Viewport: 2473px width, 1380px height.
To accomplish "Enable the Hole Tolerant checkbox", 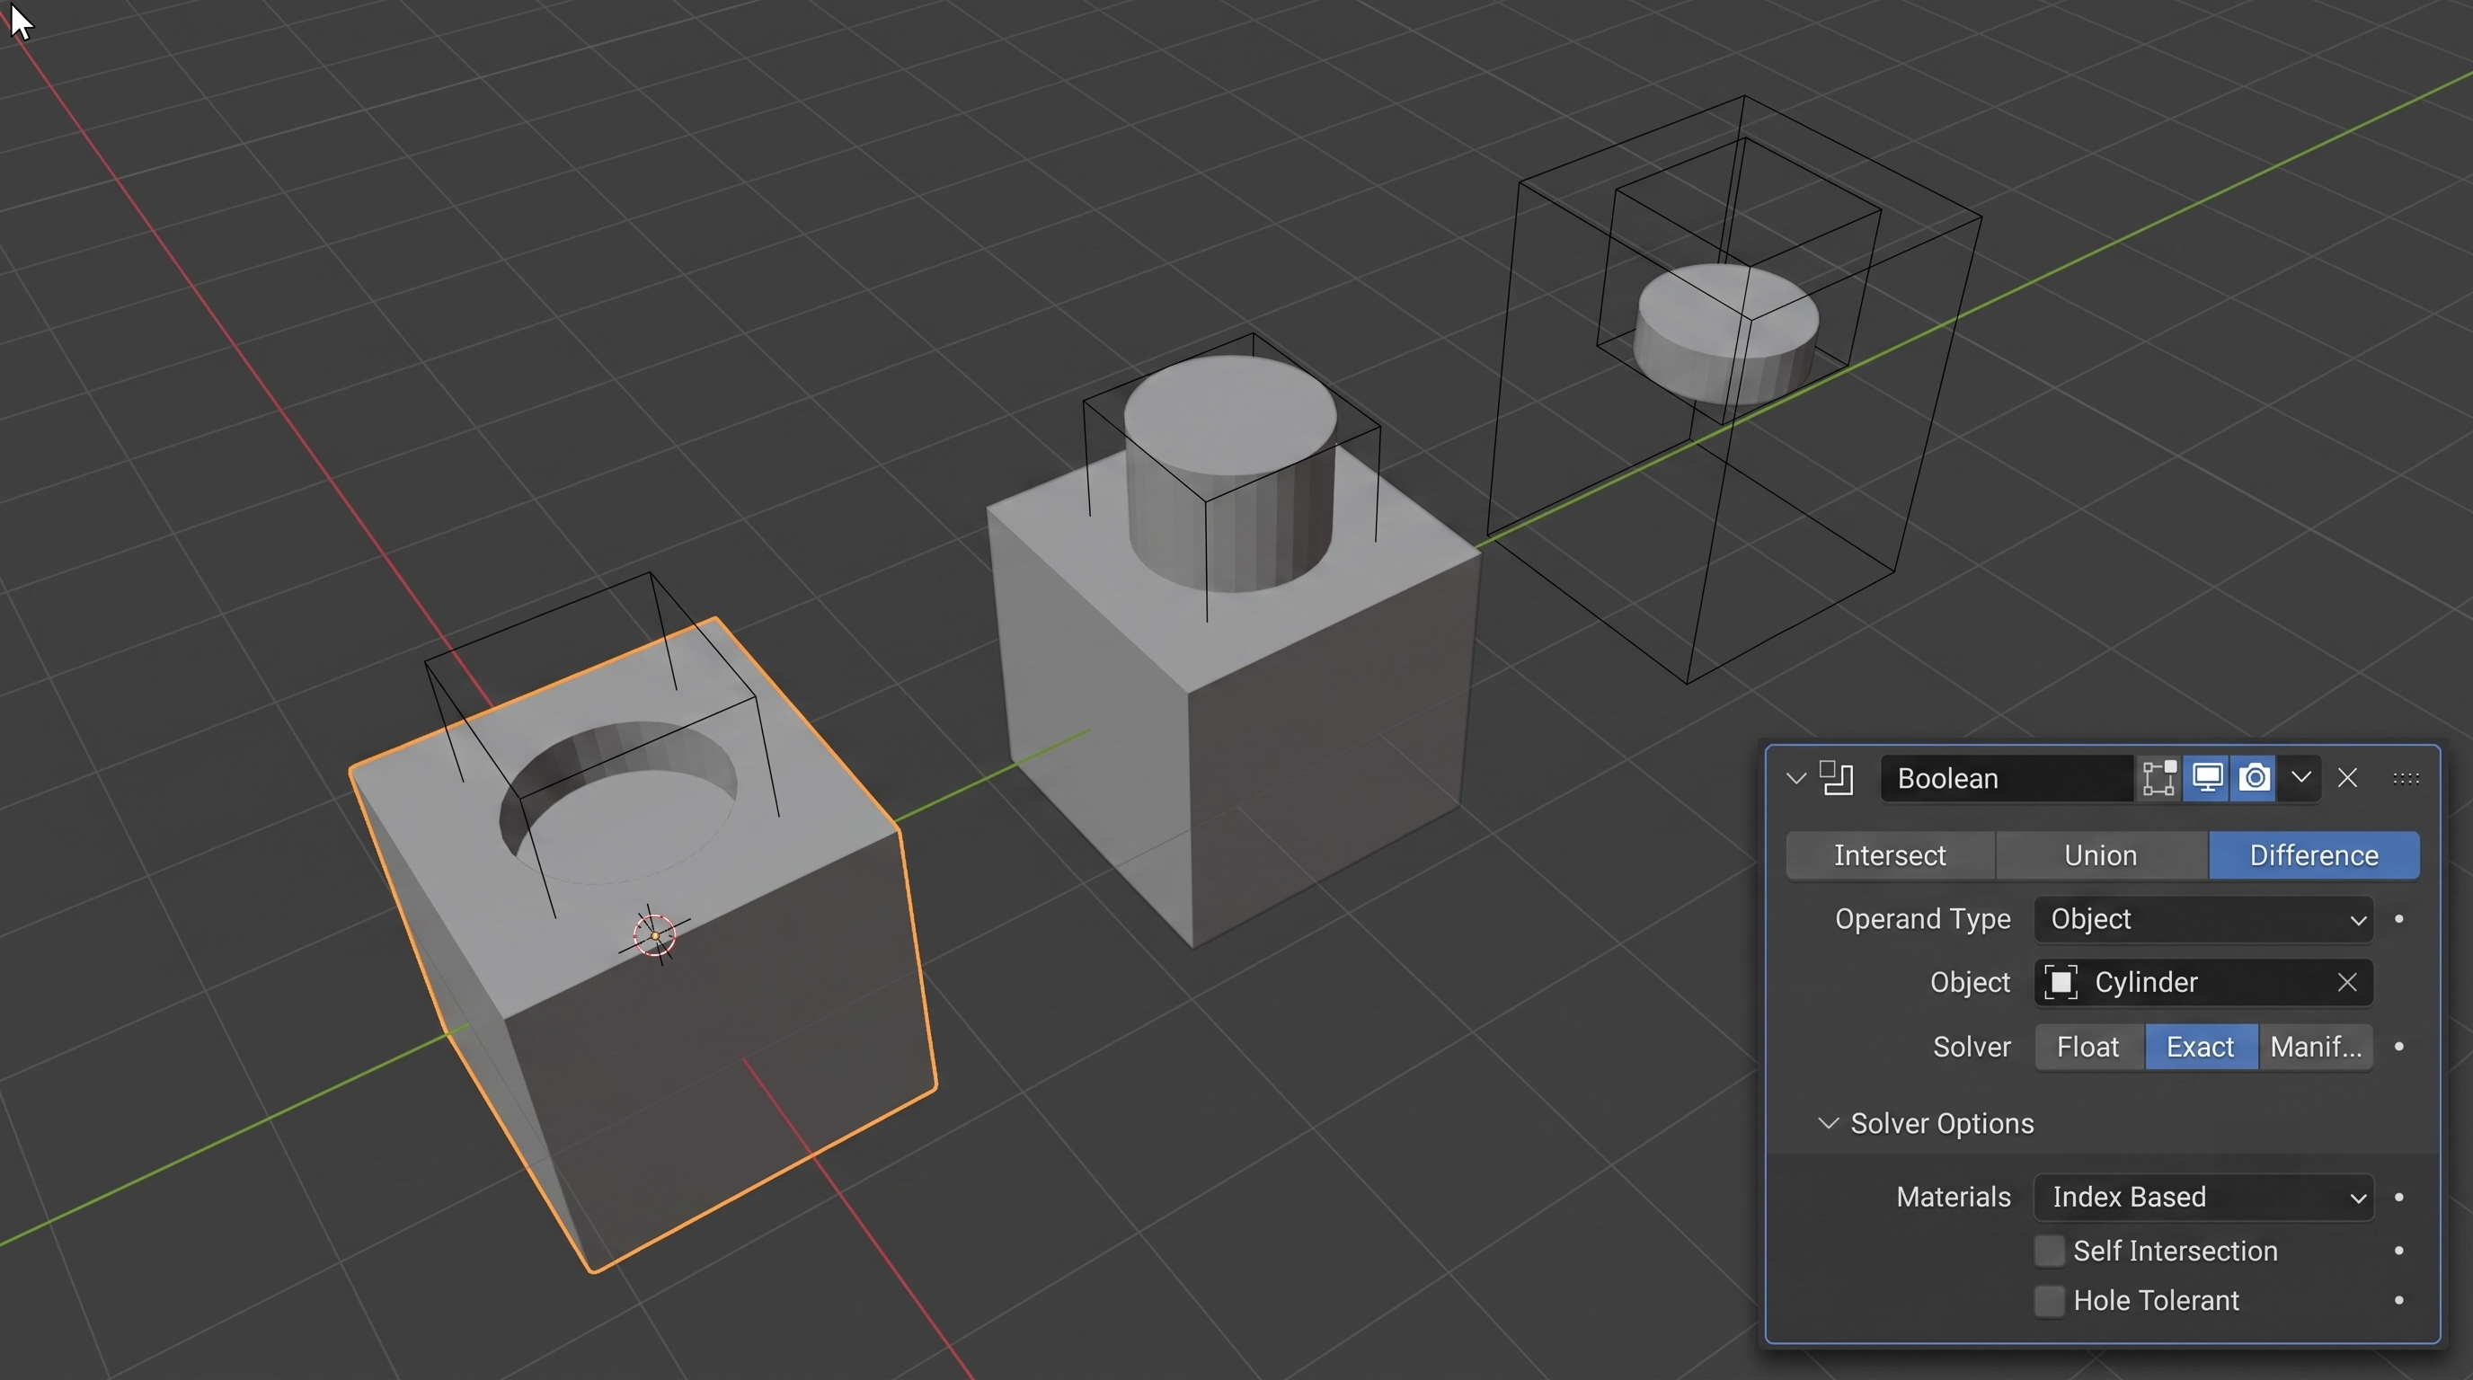I will coord(2049,1301).
